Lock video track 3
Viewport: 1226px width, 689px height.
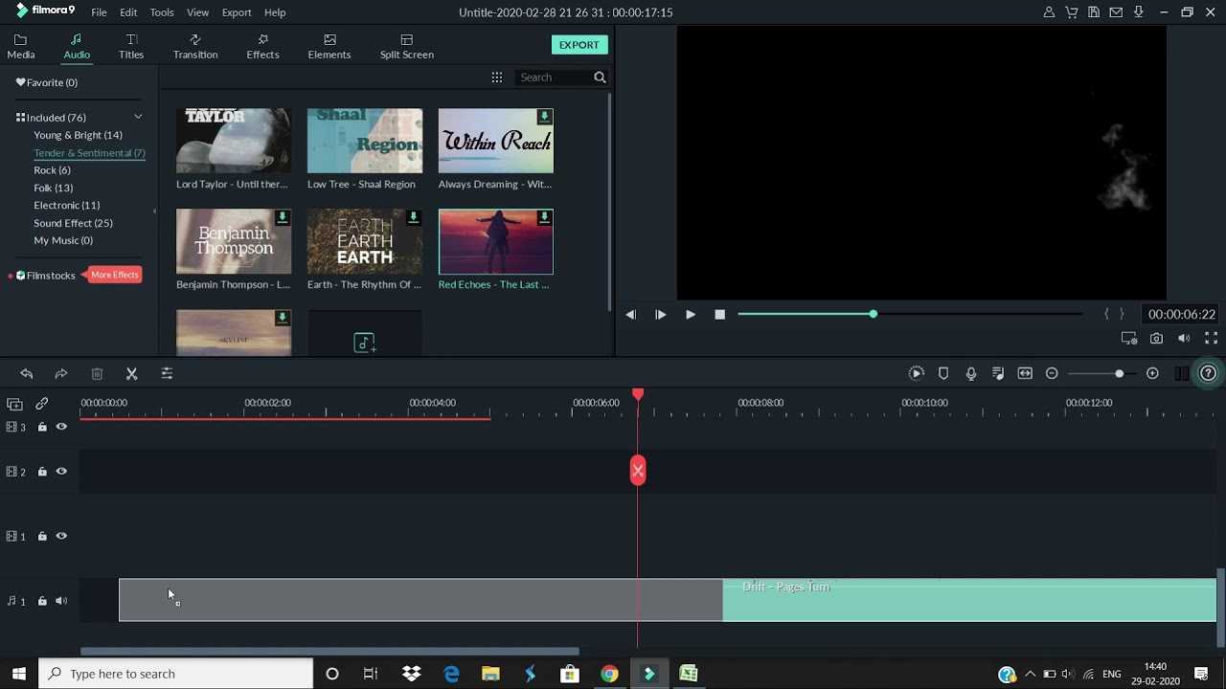(42, 427)
